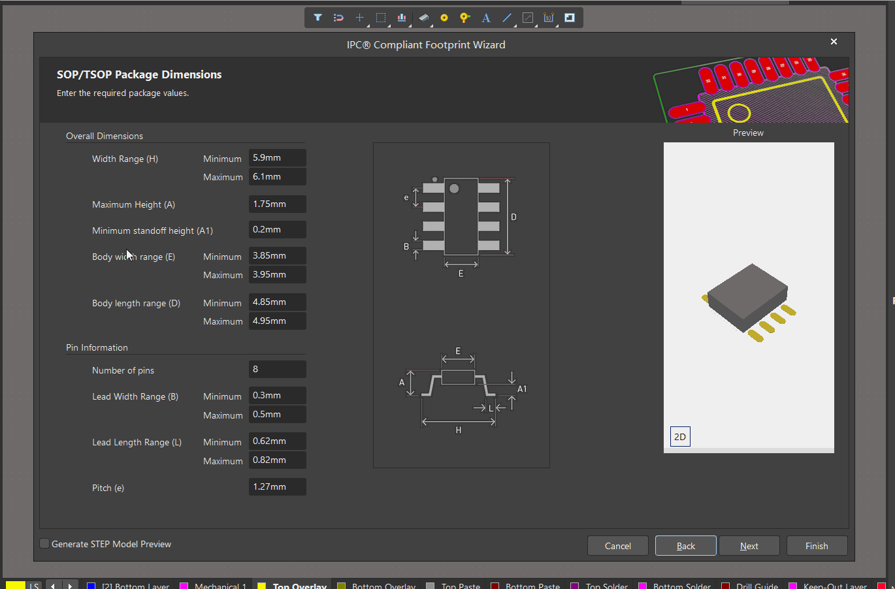Select the place component chip icon
Screen dimensions: 895x589
[x=423, y=18]
